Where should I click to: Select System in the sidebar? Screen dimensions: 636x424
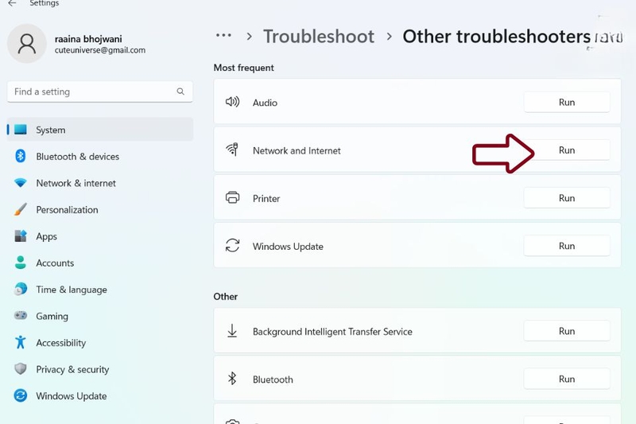100,130
